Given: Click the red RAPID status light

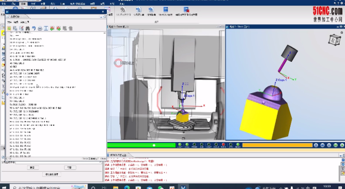Looking at the screenshot, I should (x=223, y=145).
